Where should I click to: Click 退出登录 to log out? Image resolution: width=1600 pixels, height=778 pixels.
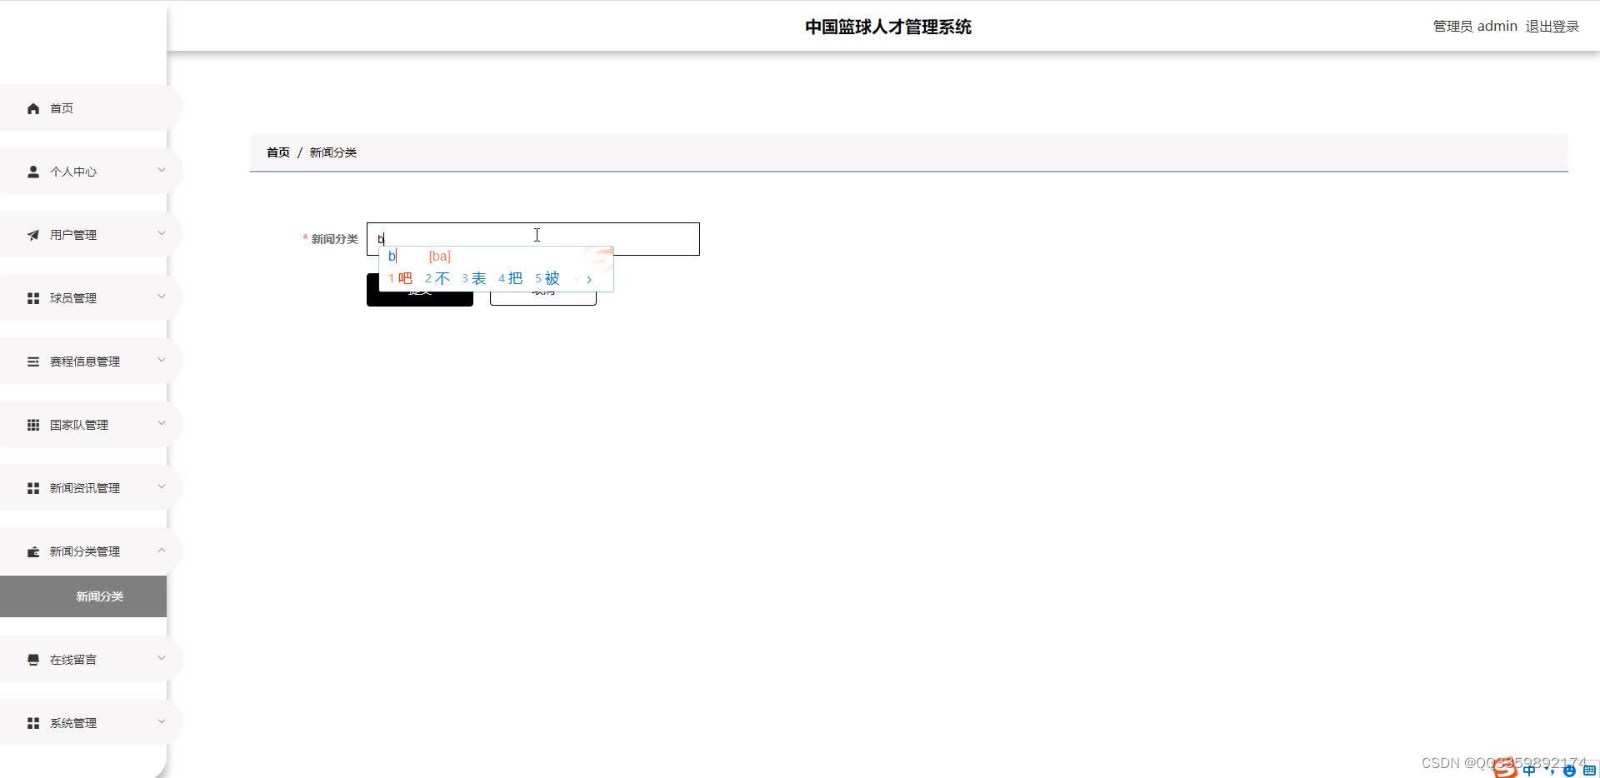(x=1552, y=27)
